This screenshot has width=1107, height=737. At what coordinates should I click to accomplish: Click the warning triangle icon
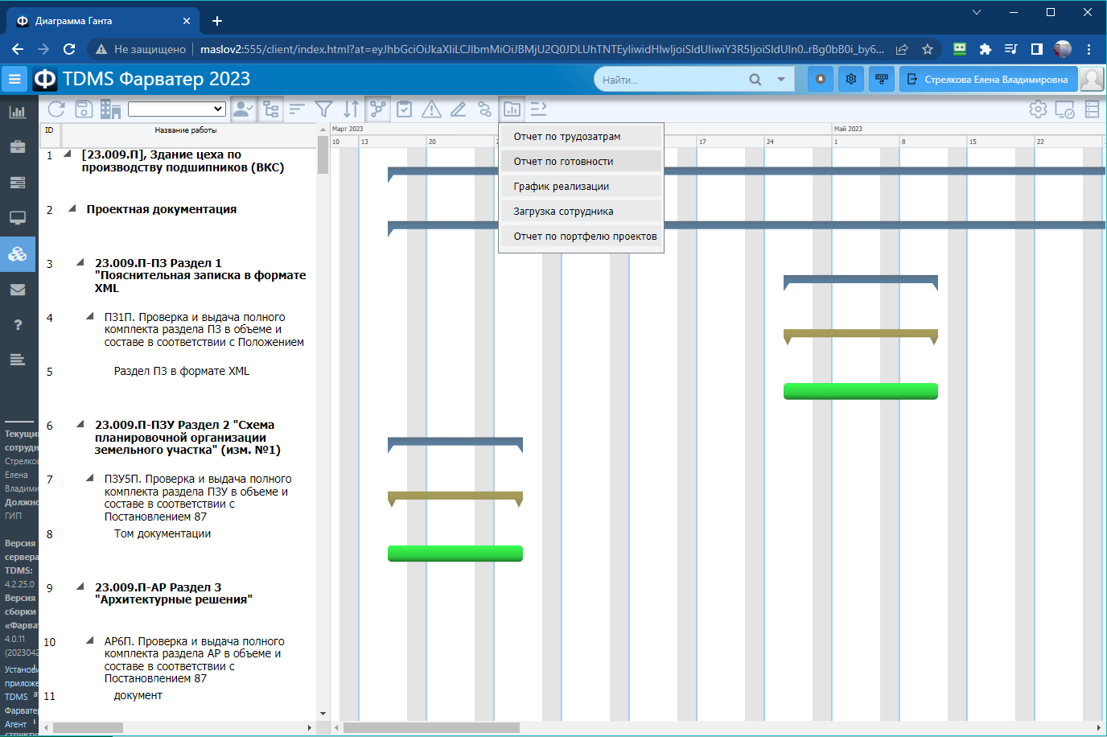coord(432,109)
